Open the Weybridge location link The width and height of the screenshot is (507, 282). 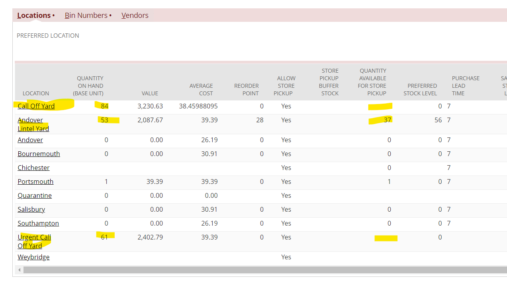33,257
